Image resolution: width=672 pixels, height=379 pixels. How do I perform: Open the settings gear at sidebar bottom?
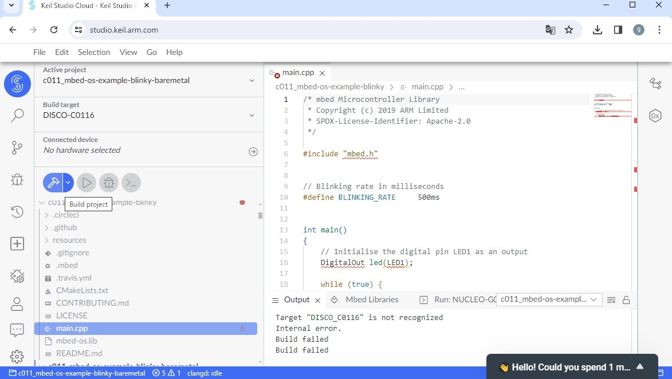(x=17, y=356)
